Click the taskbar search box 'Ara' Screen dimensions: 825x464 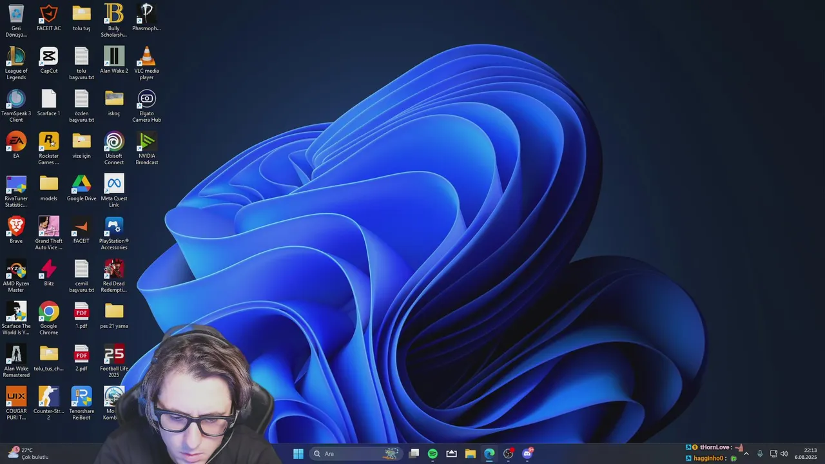point(355,454)
